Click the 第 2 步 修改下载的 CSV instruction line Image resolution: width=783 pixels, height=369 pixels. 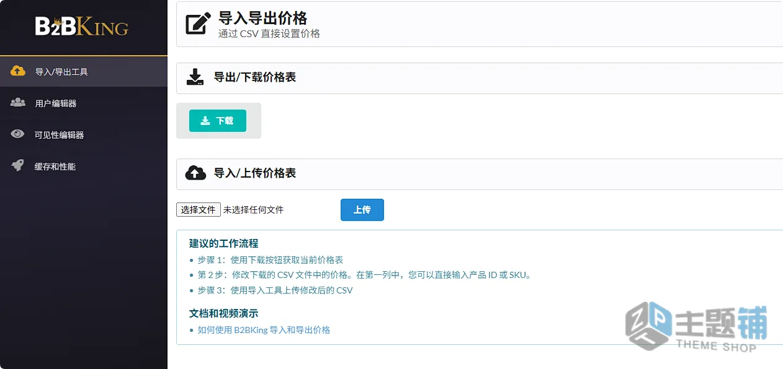365,275
